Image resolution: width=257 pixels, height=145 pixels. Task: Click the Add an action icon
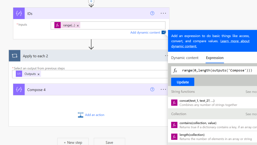point(81,115)
